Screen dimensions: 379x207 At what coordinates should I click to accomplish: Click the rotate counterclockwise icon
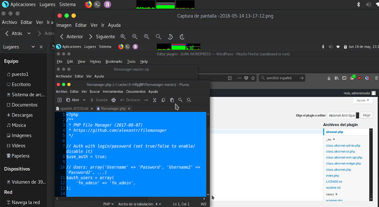tap(170, 37)
